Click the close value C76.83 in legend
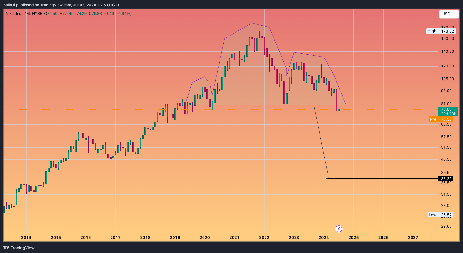 coord(95,14)
